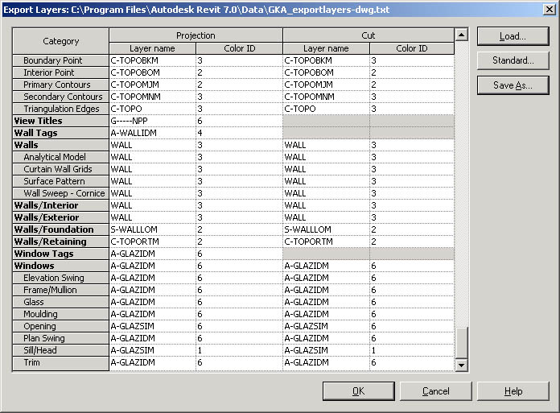Click the Category column header
The width and height of the screenshot is (560, 413).
tap(60, 41)
